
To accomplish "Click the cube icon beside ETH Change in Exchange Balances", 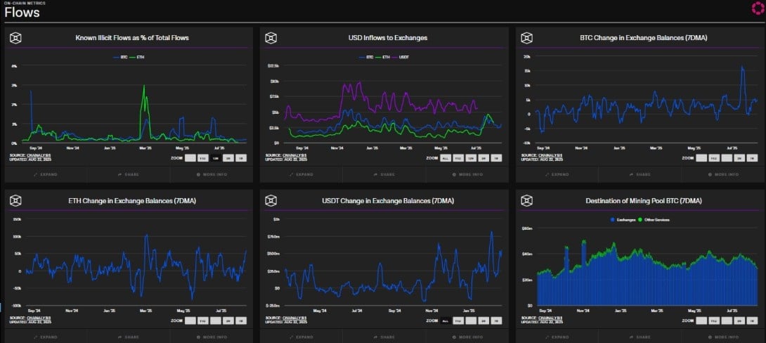I will 15,200.
